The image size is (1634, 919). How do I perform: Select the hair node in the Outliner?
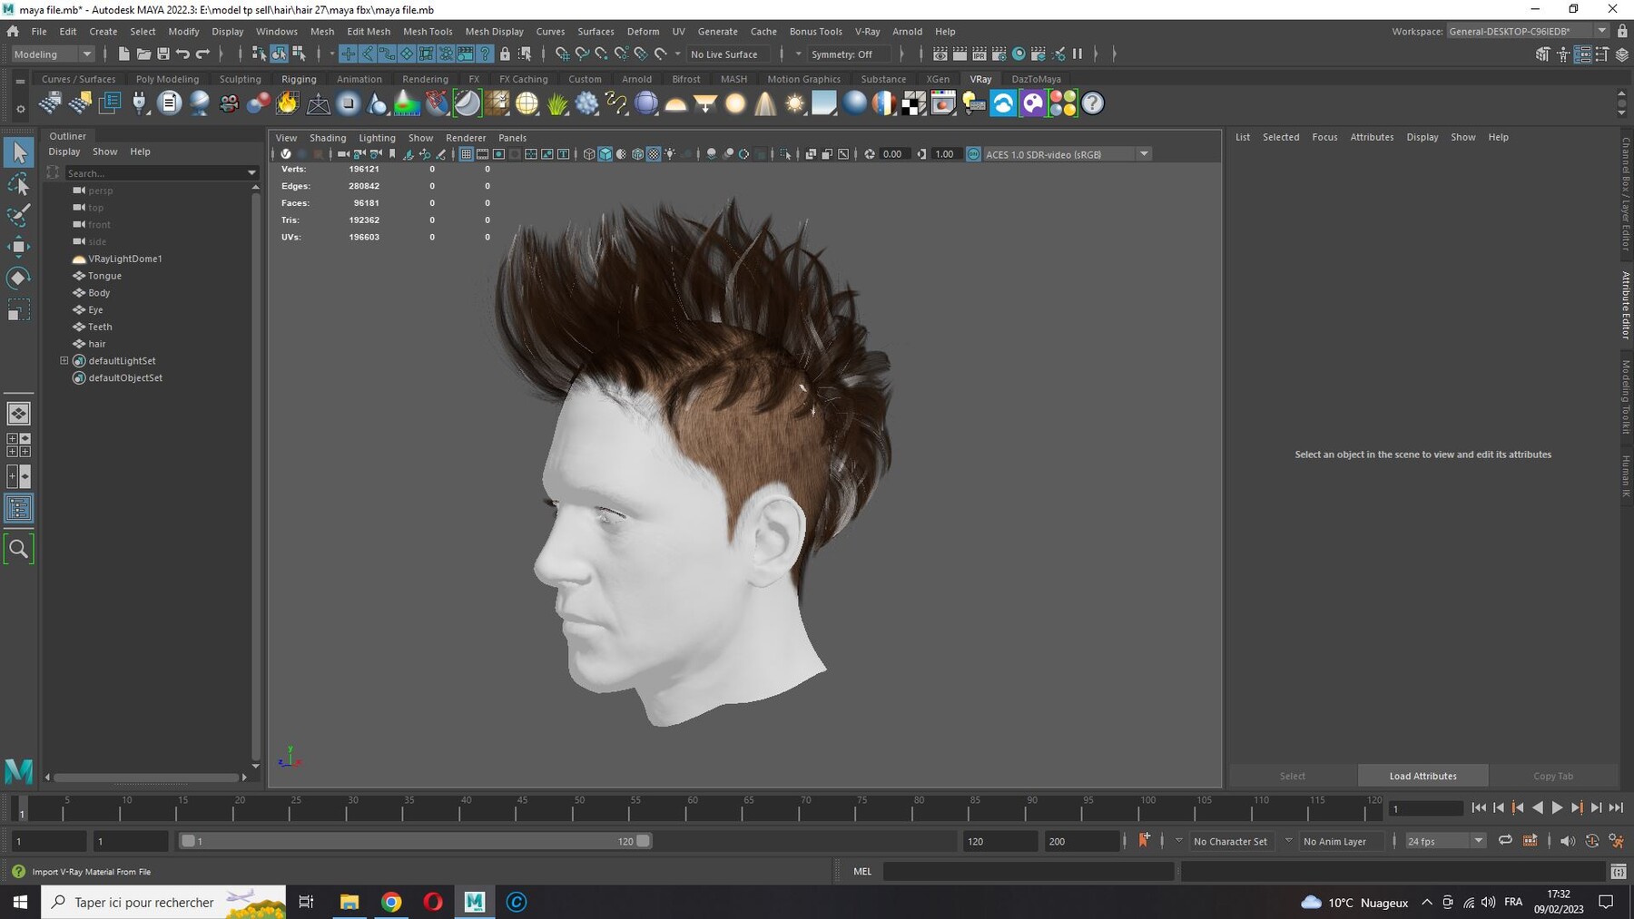[x=97, y=344]
